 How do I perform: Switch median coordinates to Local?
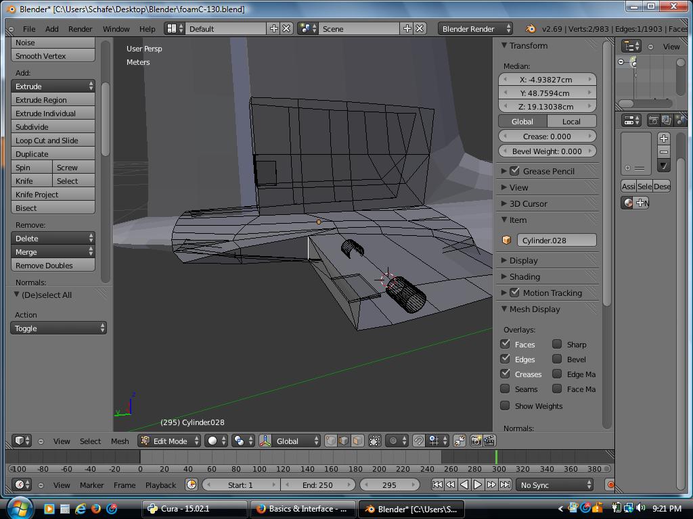571,122
